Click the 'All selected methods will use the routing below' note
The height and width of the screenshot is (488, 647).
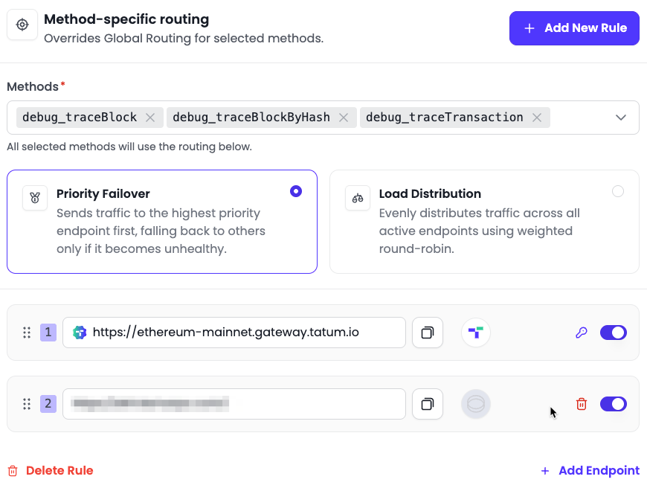[129, 147]
